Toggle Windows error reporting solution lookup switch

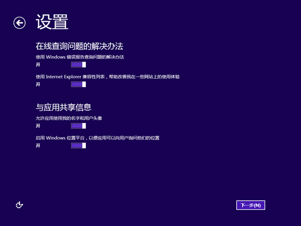point(78,65)
